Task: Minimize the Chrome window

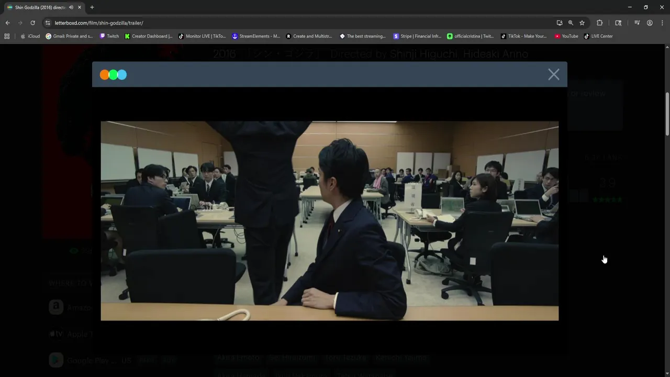Action: (630, 7)
